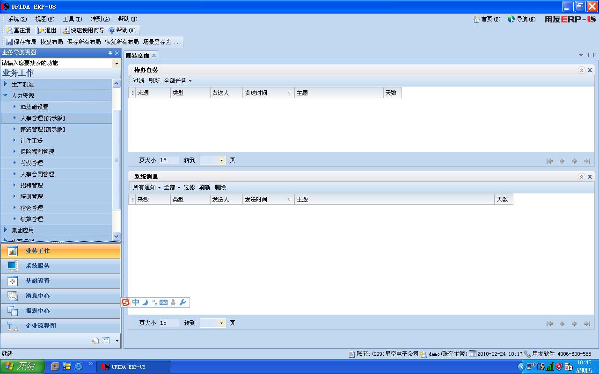Close the 系统消息 panel

click(x=590, y=177)
